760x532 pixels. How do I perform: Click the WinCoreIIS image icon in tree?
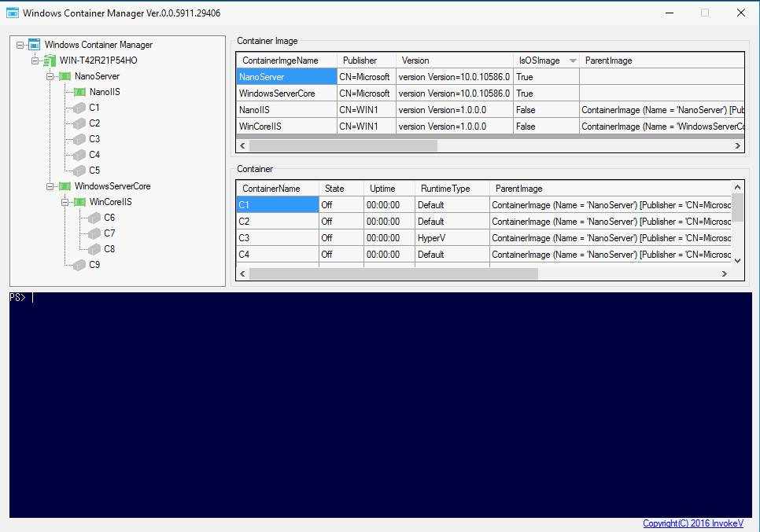click(x=79, y=202)
